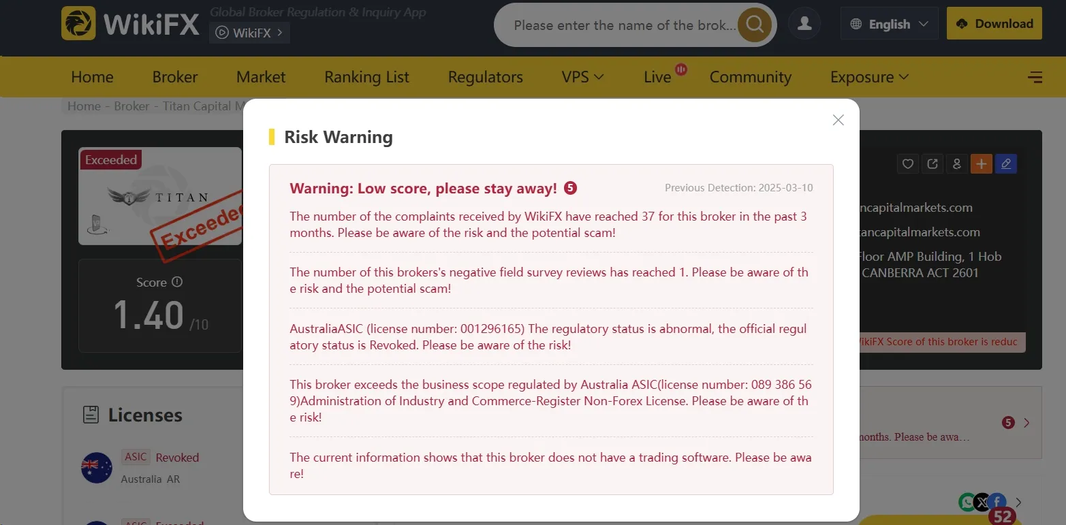Click the red 5 badge in warning heading

pos(571,188)
